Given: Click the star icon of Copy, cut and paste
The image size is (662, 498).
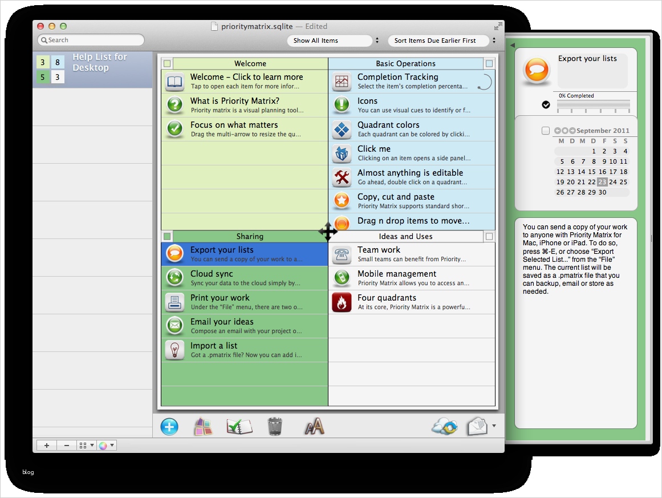Looking at the screenshot, I should (342, 201).
